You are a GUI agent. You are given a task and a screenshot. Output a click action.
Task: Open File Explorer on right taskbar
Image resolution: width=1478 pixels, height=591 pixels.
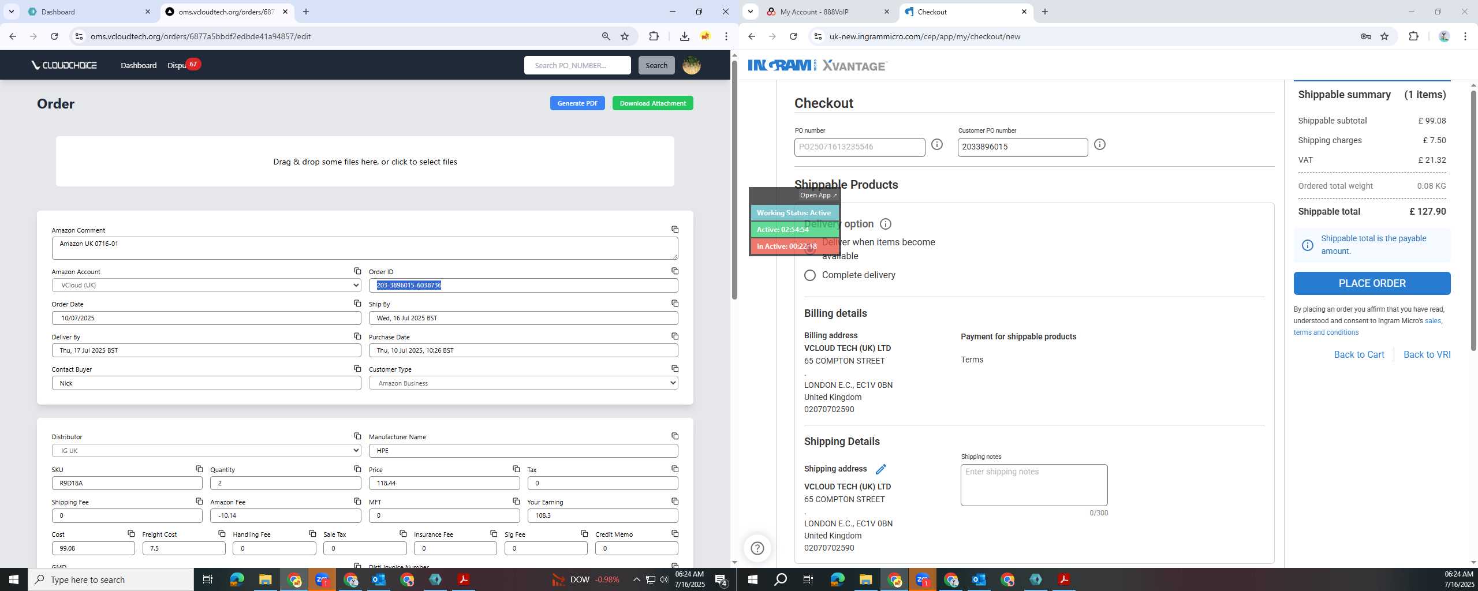(x=865, y=579)
